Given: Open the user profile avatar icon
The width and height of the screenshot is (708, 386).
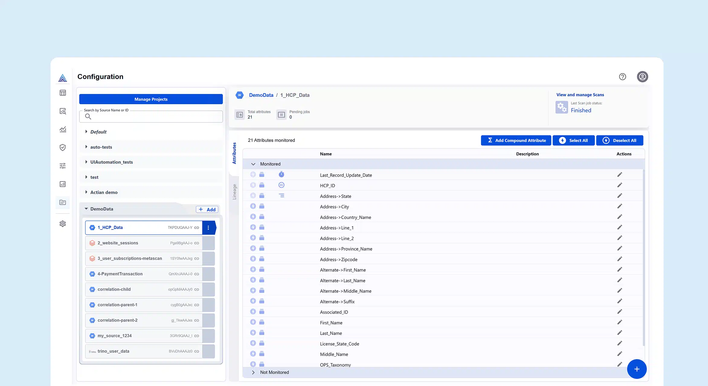Looking at the screenshot, I should (x=642, y=77).
